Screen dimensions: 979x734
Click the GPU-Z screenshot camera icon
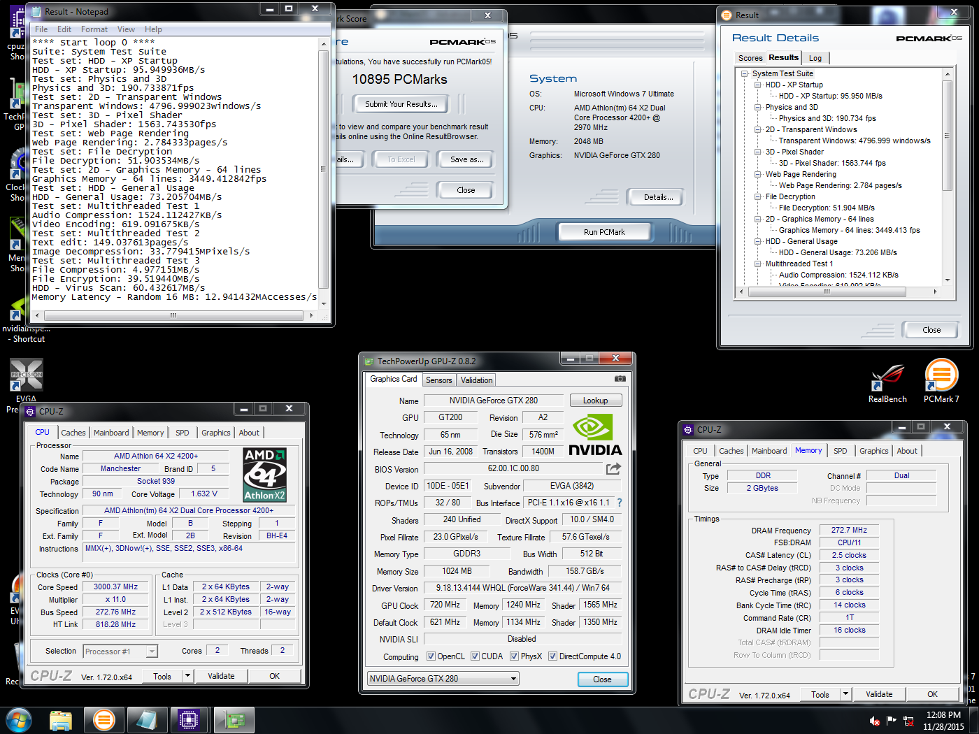620,379
